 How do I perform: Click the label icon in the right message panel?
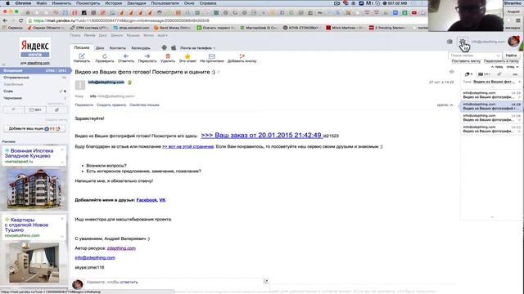tap(468, 74)
